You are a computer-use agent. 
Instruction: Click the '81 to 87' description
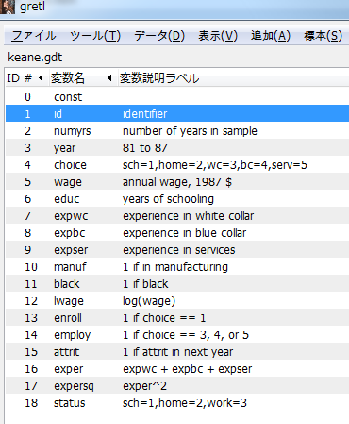145,148
